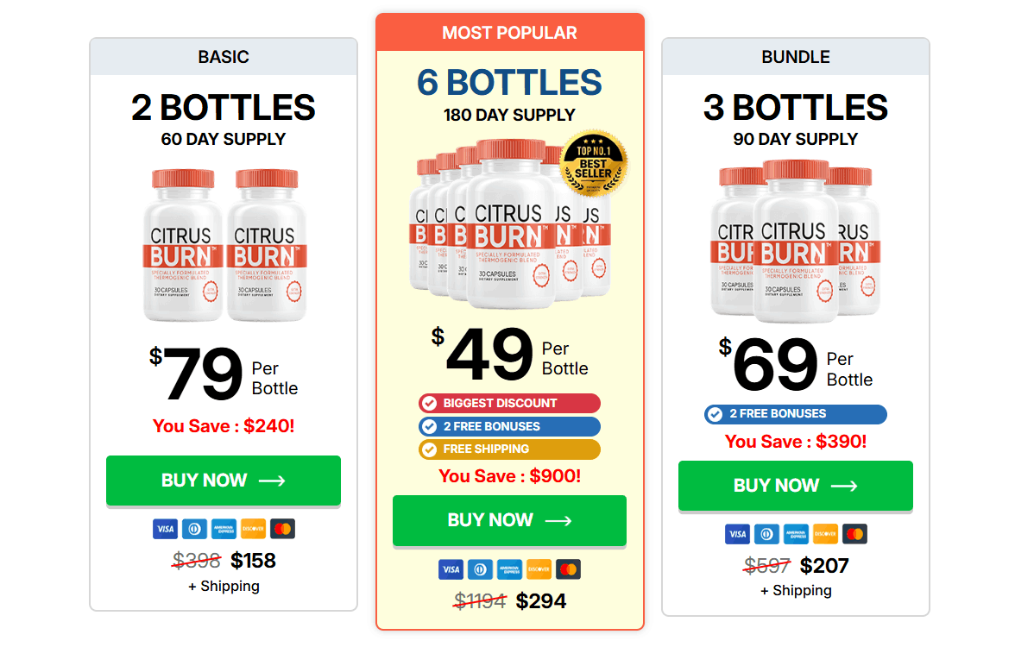Click the two-bottle Citrus Burn image
Screen dimensions: 1015x666
[224, 245]
